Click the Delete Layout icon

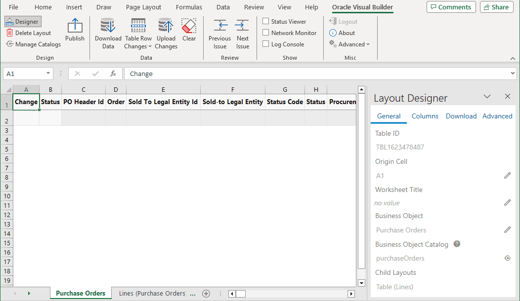[29, 33]
